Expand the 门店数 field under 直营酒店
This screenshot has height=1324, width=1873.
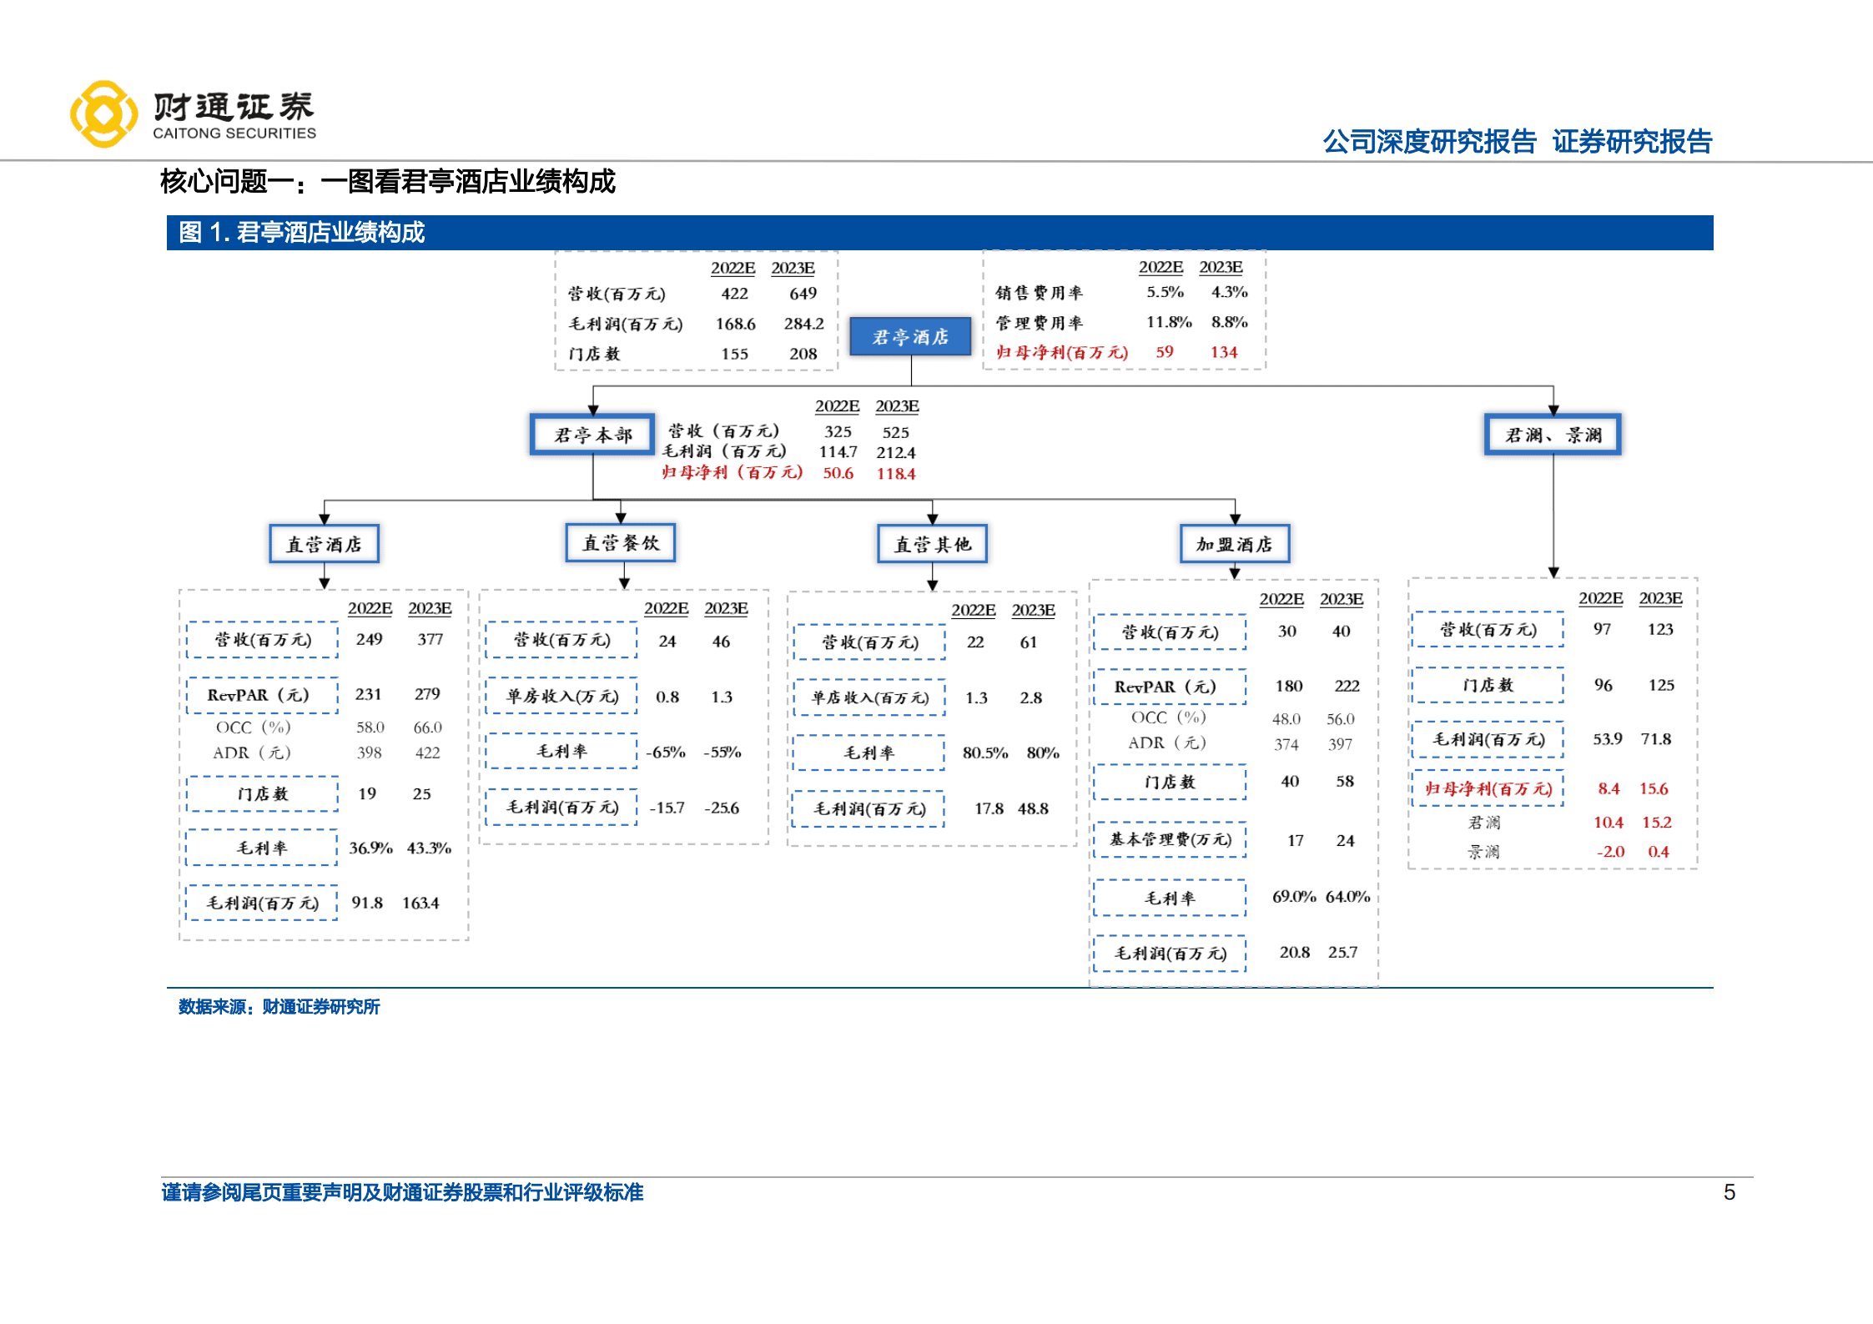[x=261, y=793]
